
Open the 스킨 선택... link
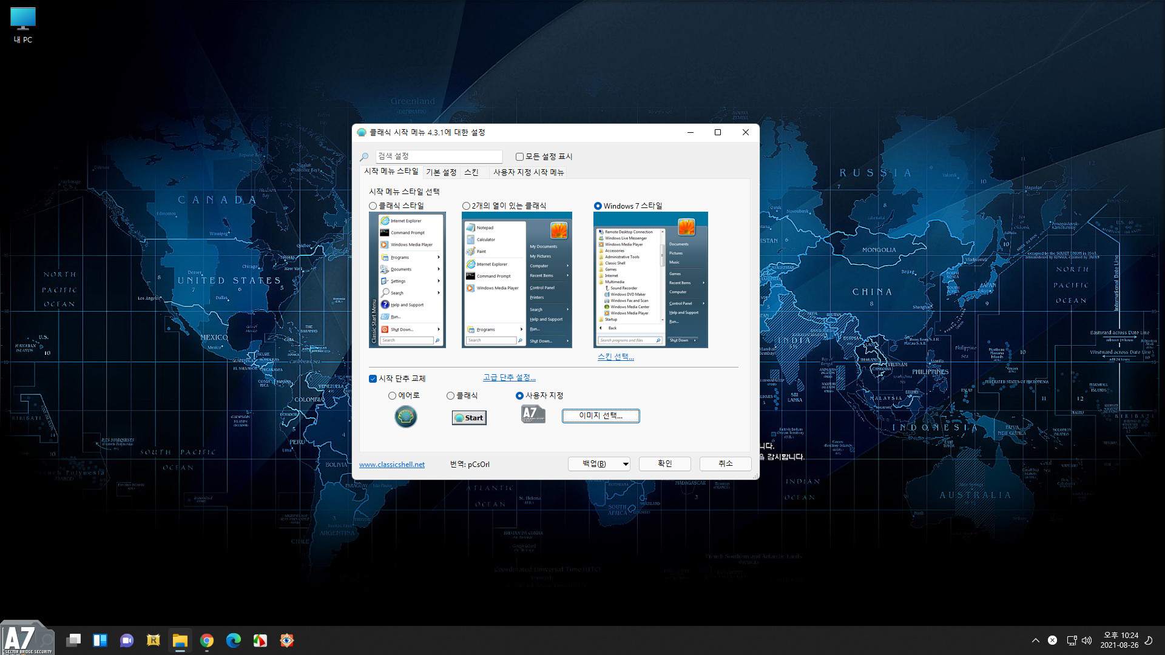[615, 357]
